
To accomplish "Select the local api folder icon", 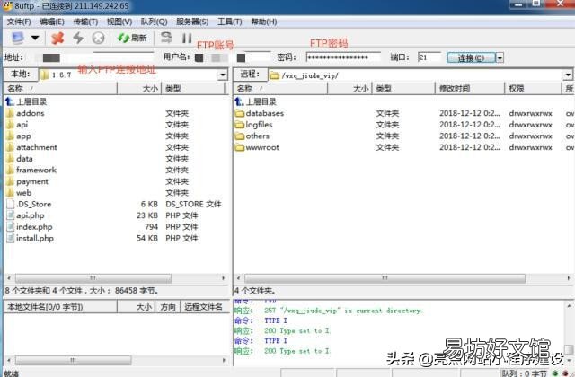I will click(10, 124).
